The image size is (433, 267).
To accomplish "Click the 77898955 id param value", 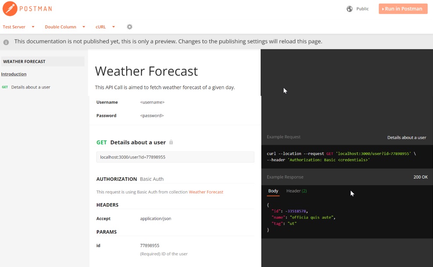I will 150,246.
